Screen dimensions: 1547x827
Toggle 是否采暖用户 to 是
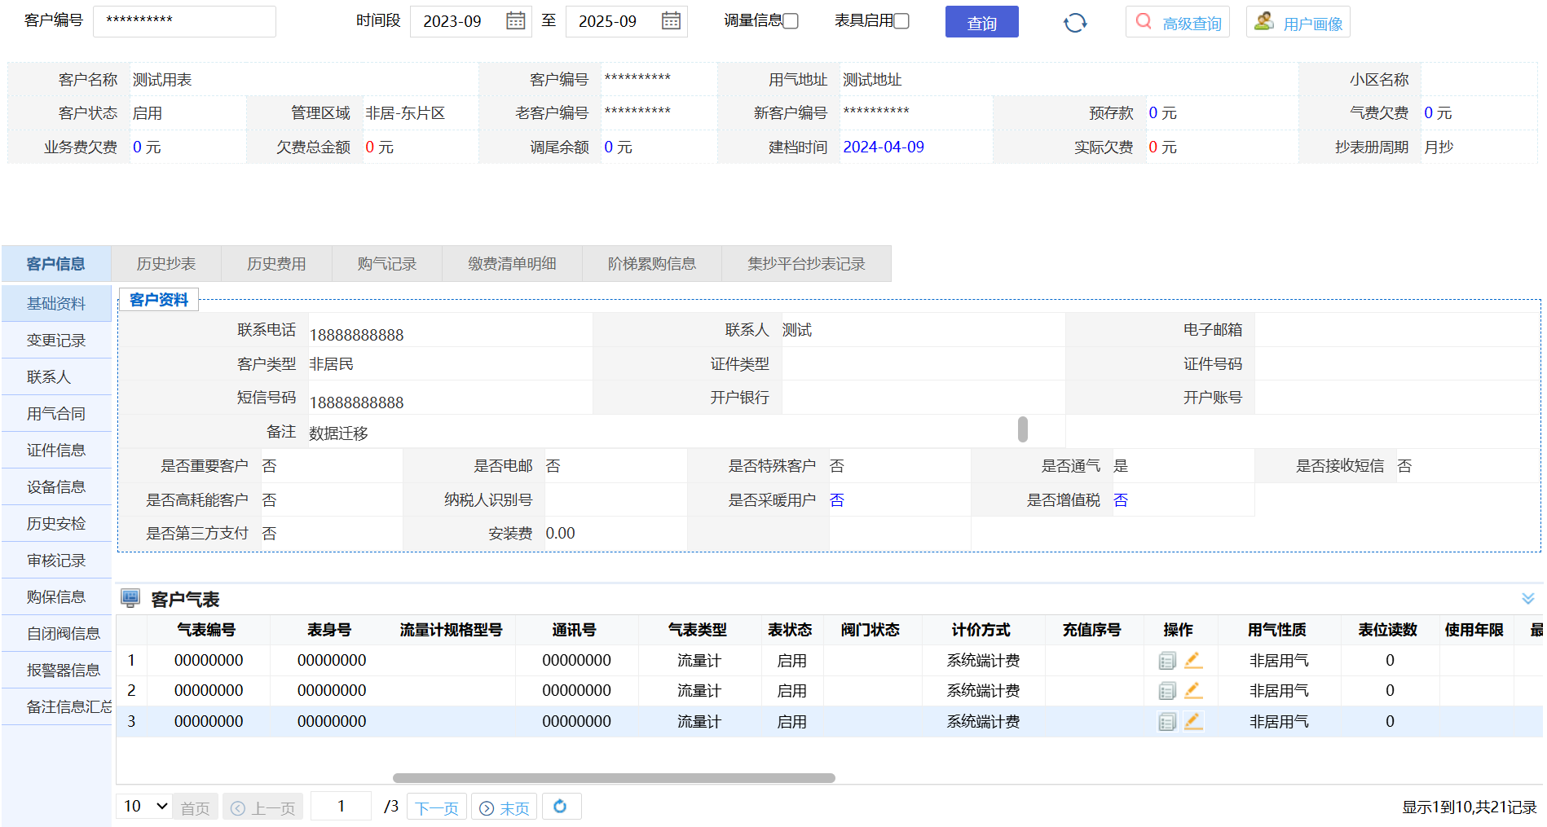click(837, 499)
